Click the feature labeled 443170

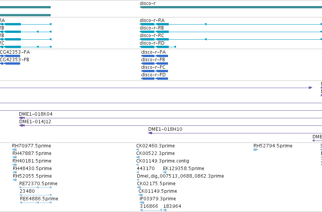click(x=146, y=169)
